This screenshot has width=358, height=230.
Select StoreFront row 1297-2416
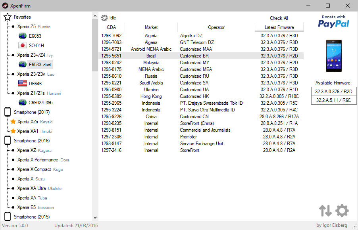tap(201, 150)
